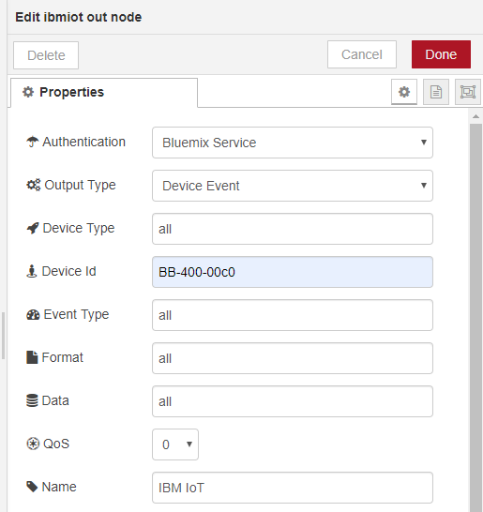The height and width of the screenshot is (512, 483).
Task: Click the Authentication label text
Action: (x=83, y=142)
